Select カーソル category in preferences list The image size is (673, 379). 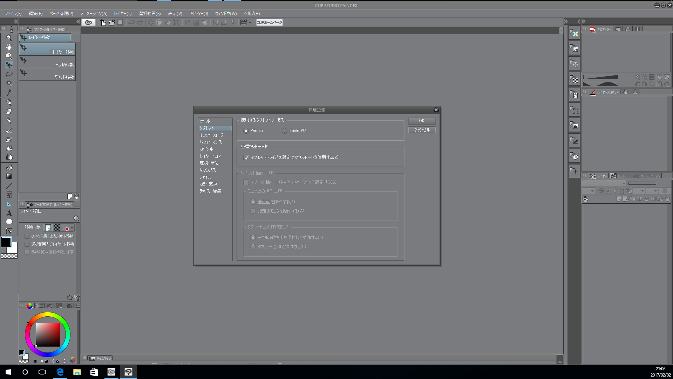(206, 149)
